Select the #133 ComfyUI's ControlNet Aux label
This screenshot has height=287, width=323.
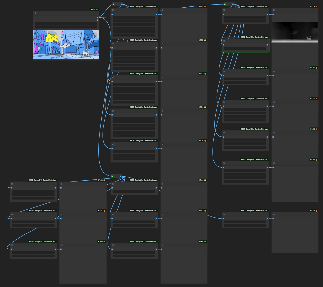pos(143,107)
